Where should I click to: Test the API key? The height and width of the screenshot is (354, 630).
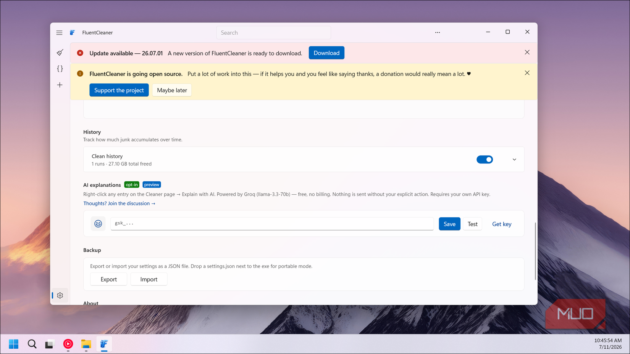pos(472,224)
